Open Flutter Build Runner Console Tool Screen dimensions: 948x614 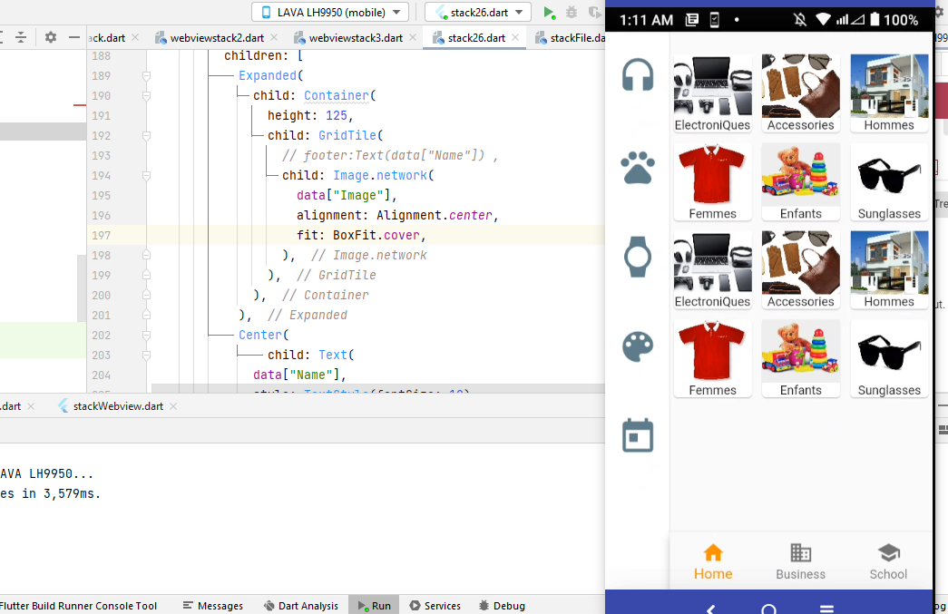[x=79, y=606]
